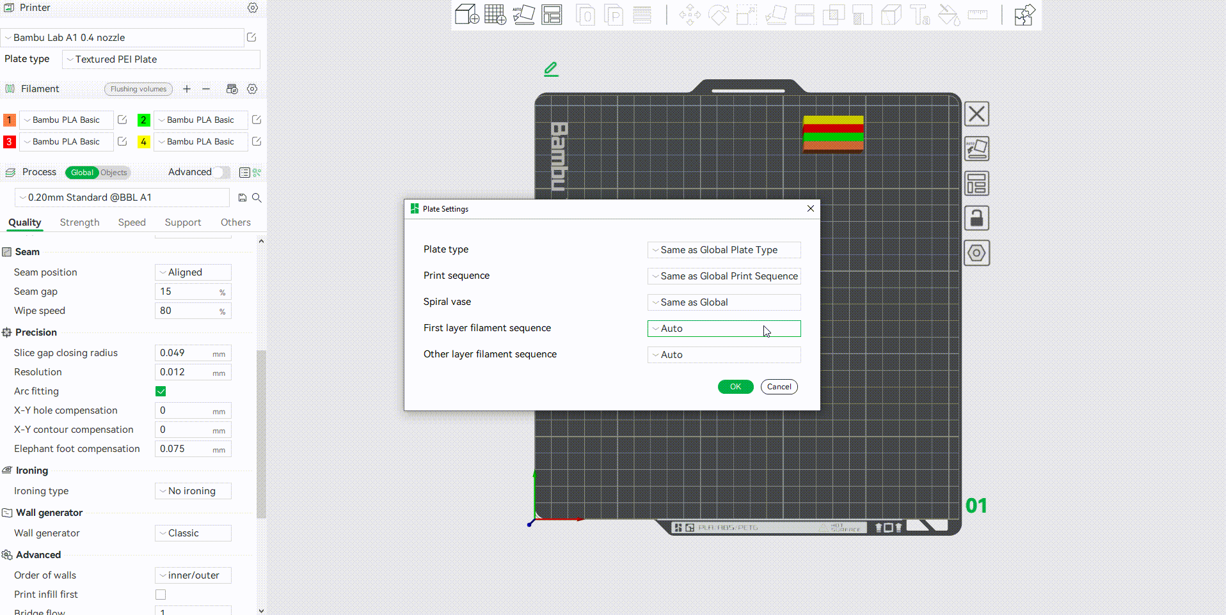Screen dimensions: 1226x615
Task: Remove a filament with the minus icon
Action: (206, 89)
